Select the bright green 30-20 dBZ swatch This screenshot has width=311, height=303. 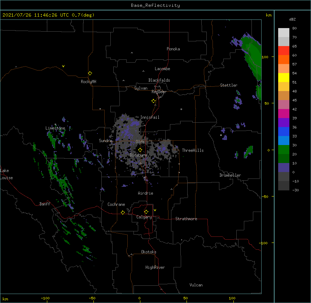pyautogui.click(x=284, y=150)
